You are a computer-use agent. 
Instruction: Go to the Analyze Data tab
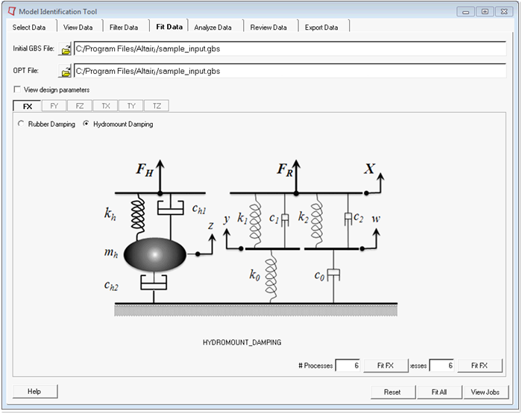(213, 28)
